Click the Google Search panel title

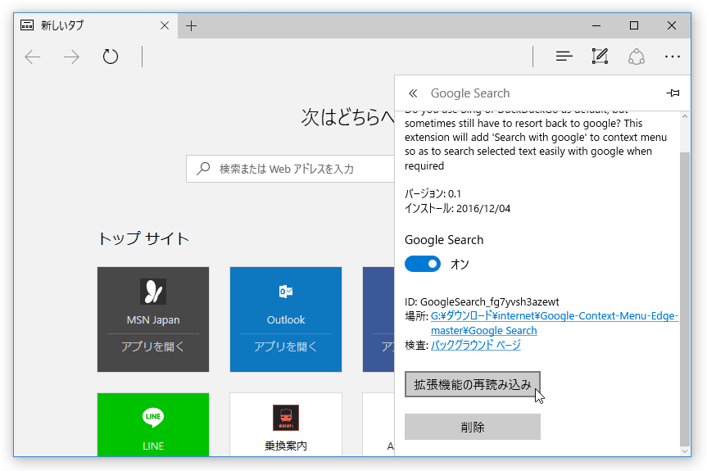(x=469, y=93)
